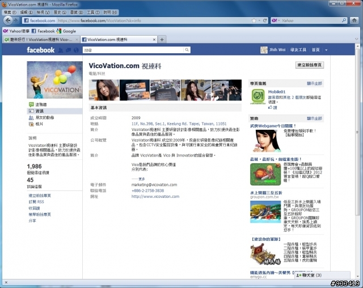Open the Google bookmark
The height and width of the screenshot is (288, 363).
(x=66, y=31)
